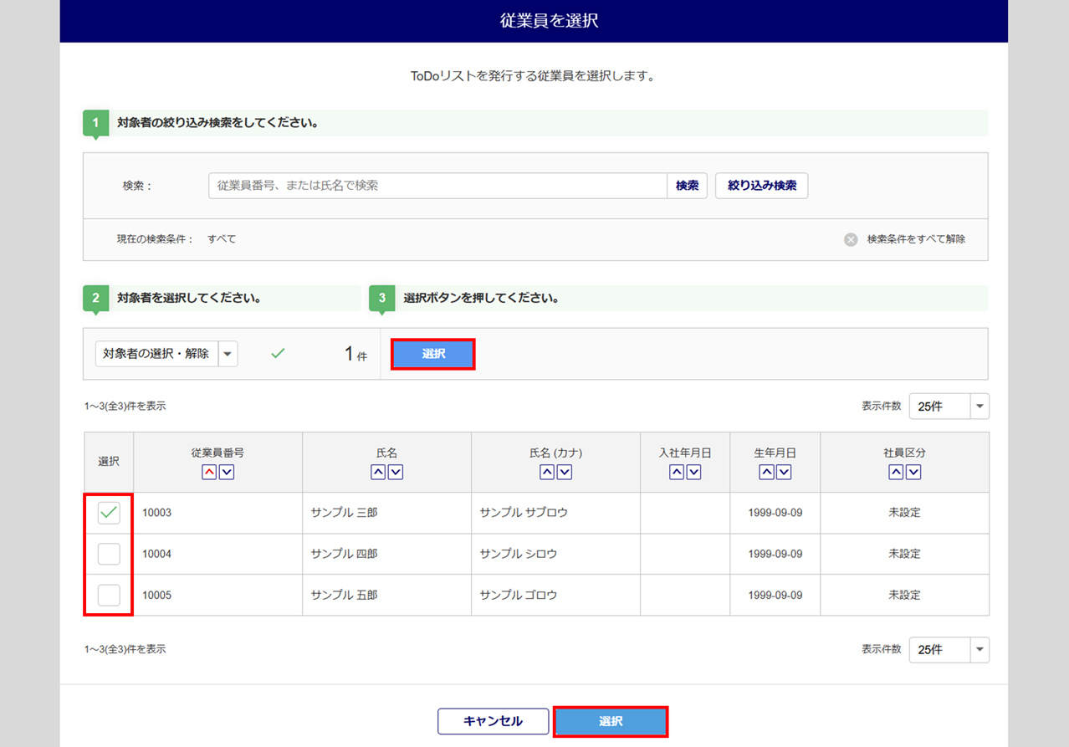Click the blue 選択 button beside 1件
Image resolution: width=1069 pixels, height=747 pixels.
[433, 354]
